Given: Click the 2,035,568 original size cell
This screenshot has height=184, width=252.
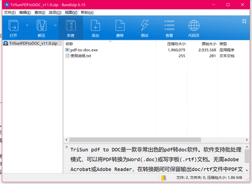Looking at the screenshot, I should (207, 50).
